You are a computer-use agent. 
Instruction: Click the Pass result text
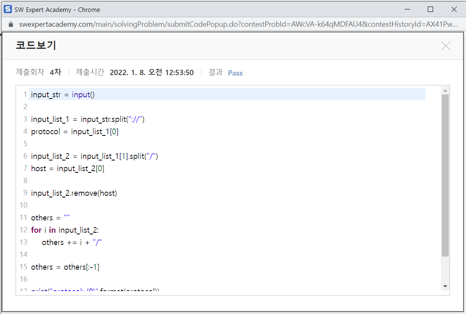pos(235,73)
